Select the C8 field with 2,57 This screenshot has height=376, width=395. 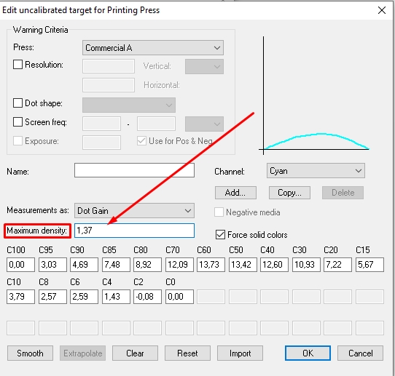click(52, 297)
